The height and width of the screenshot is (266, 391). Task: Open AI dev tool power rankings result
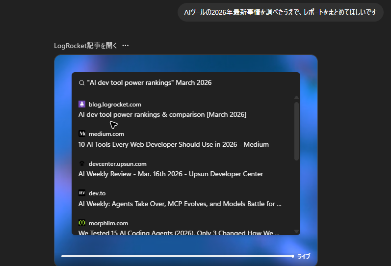click(x=162, y=114)
